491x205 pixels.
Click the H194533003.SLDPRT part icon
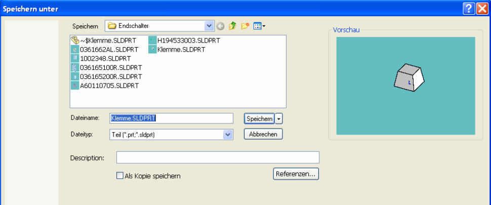point(152,40)
